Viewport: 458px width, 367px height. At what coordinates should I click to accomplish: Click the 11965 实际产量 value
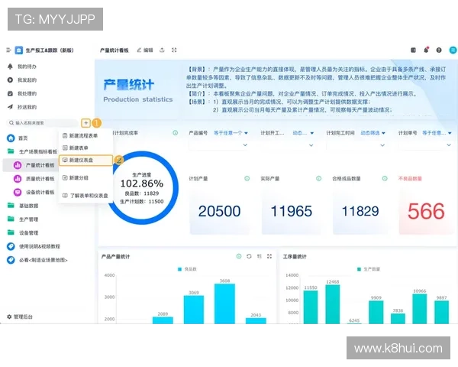pyautogui.click(x=292, y=211)
